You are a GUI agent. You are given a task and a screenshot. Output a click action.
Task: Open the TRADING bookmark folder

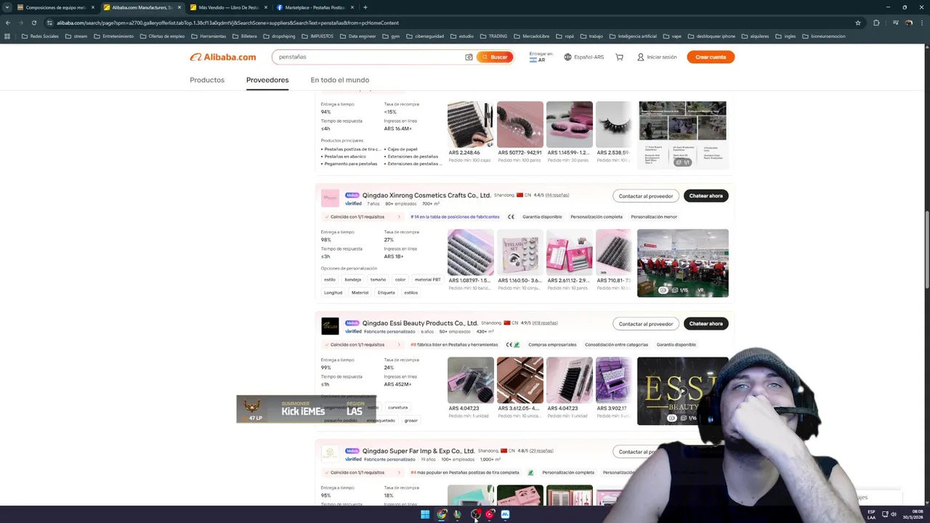[494, 36]
